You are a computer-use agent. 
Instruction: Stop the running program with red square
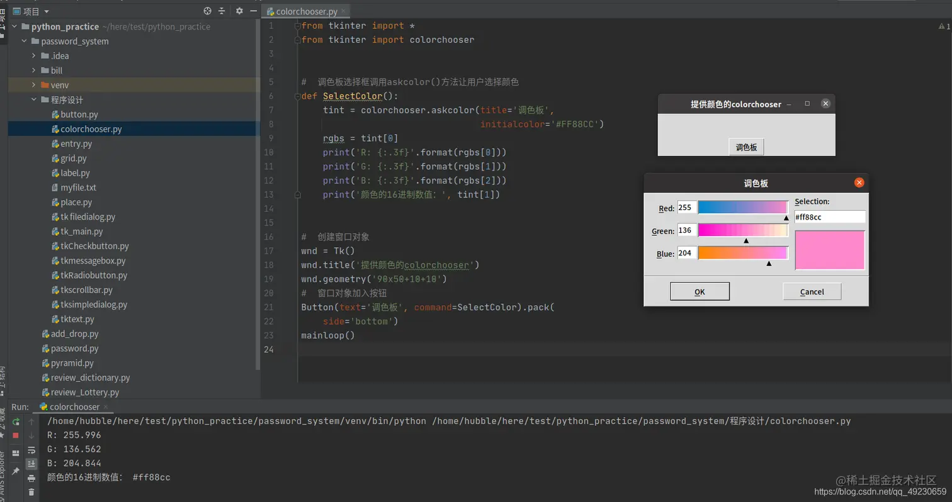16,435
